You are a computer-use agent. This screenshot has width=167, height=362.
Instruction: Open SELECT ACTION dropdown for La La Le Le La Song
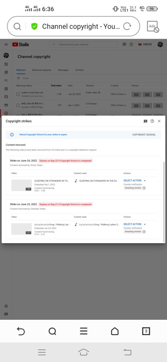pos(135,224)
